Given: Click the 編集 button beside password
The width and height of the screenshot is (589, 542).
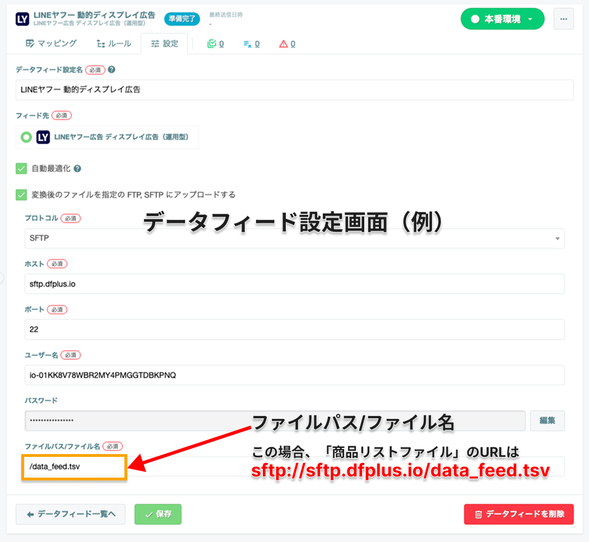Looking at the screenshot, I should (548, 420).
